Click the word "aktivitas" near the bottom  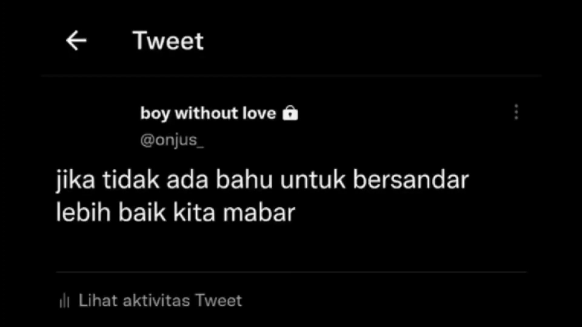tap(156, 301)
